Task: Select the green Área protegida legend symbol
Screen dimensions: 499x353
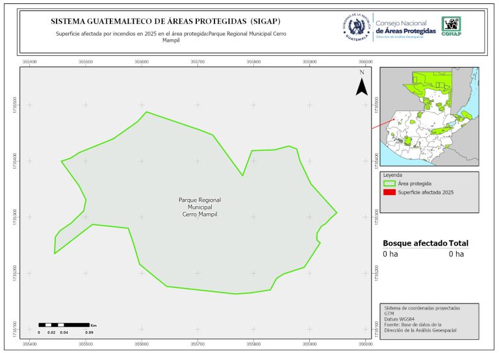Action: [x=390, y=184]
